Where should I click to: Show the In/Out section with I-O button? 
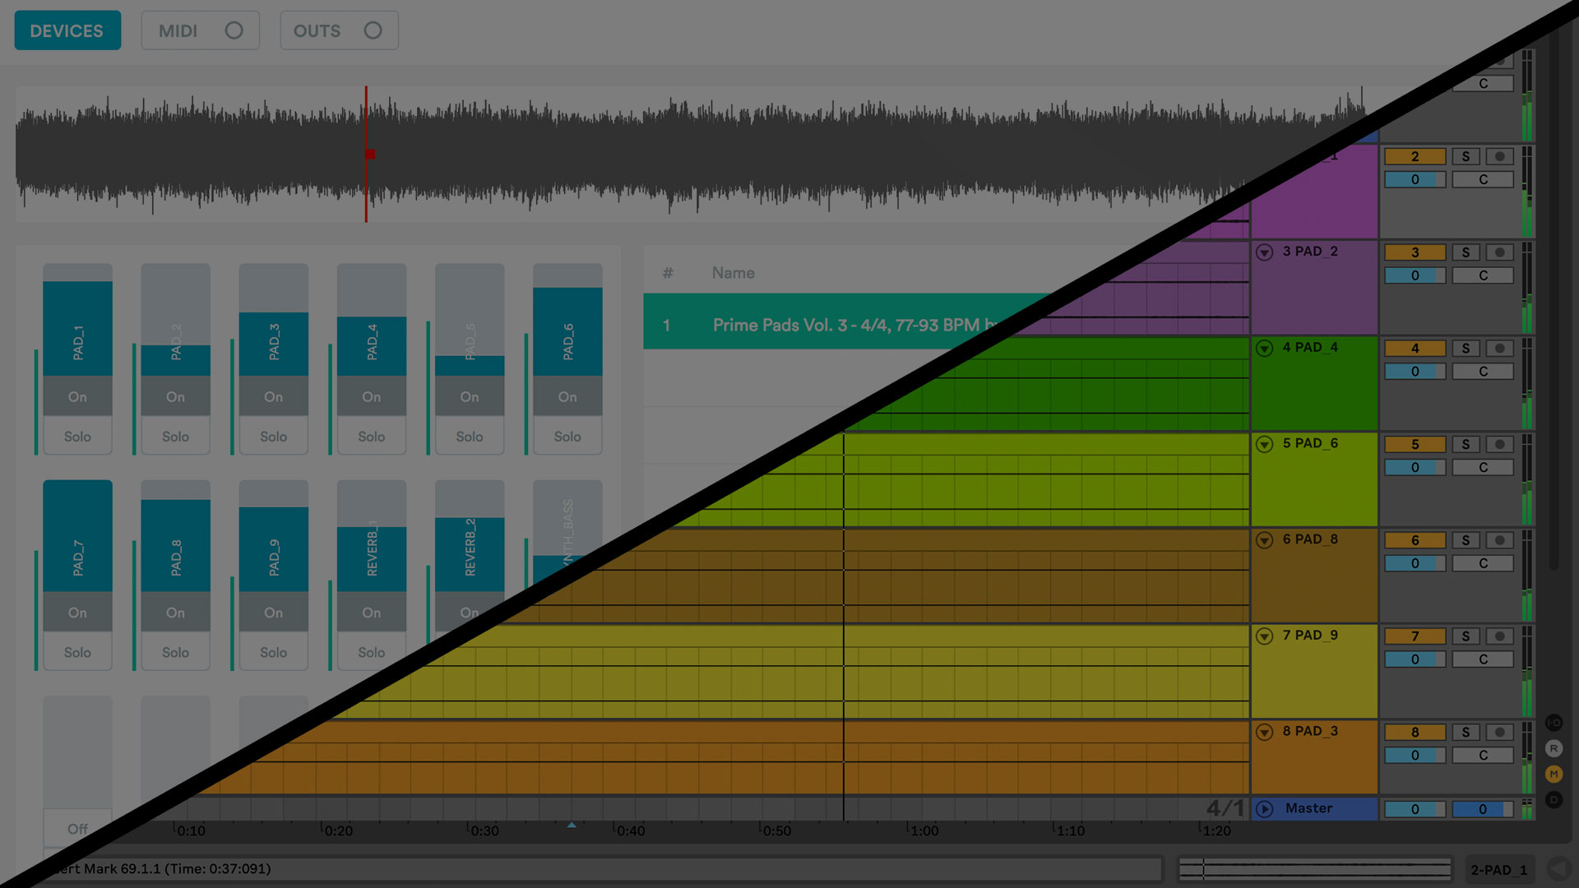point(1554,723)
